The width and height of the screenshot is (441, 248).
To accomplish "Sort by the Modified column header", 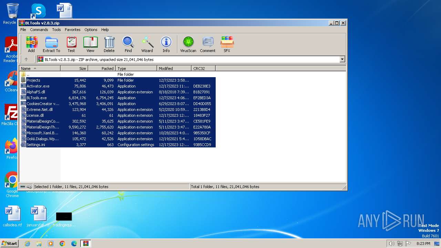I will [x=174, y=69].
